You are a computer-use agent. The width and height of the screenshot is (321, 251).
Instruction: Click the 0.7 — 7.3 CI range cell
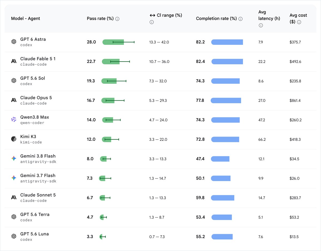coord(157,237)
